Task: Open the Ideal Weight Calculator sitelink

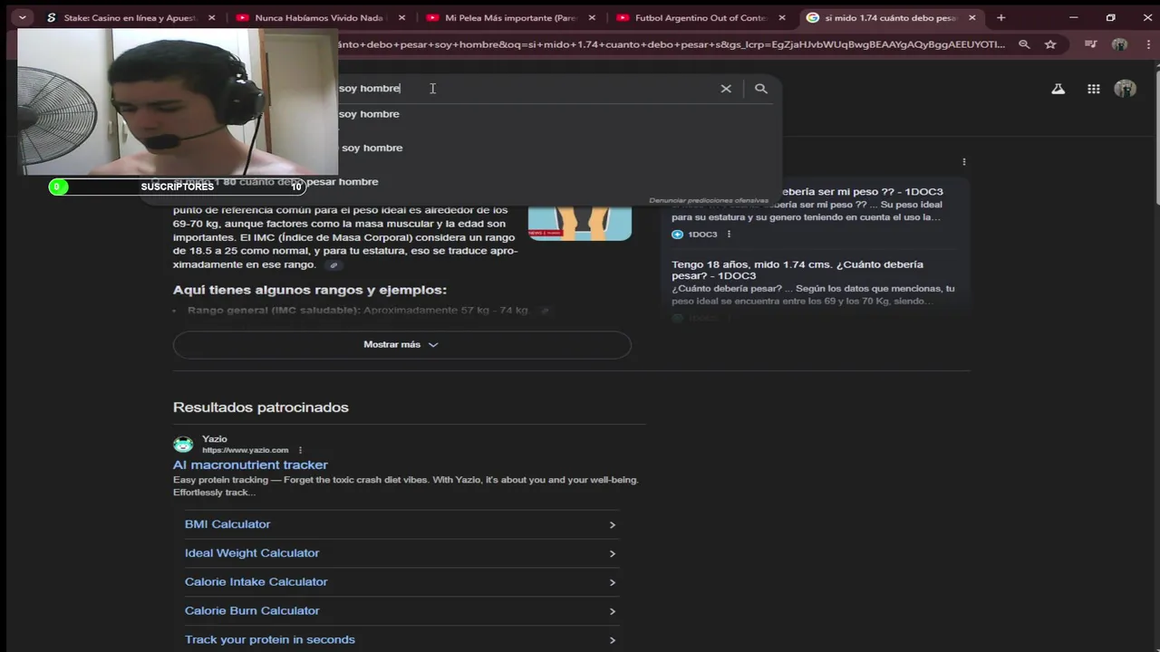Action: [252, 553]
